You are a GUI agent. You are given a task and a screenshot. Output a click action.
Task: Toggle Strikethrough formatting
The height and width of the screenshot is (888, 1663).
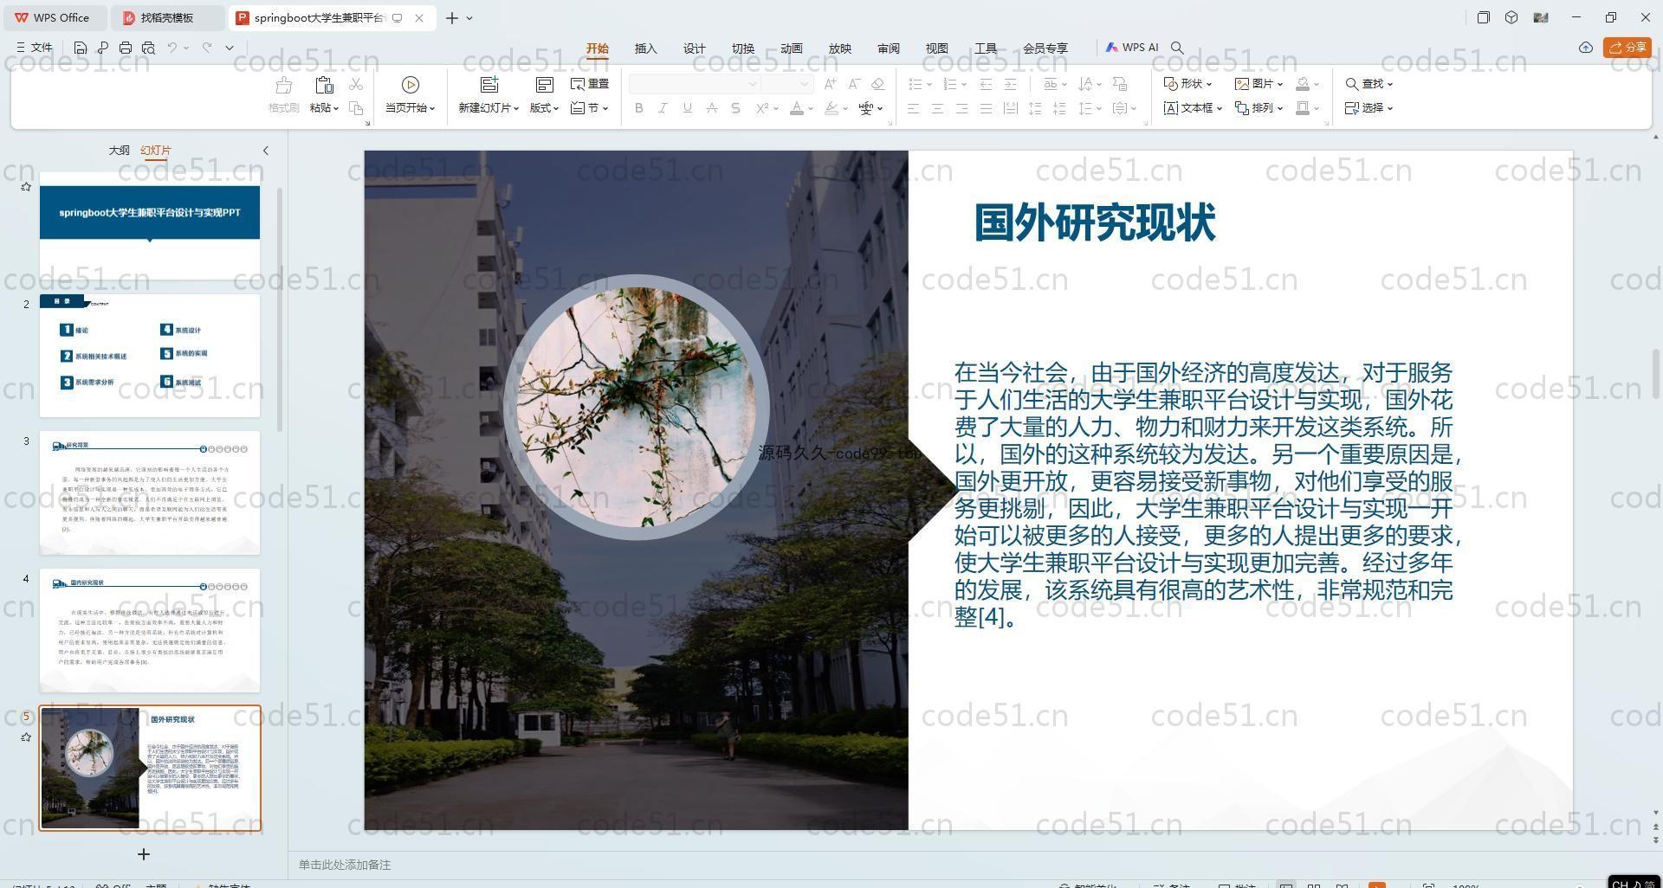712,108
